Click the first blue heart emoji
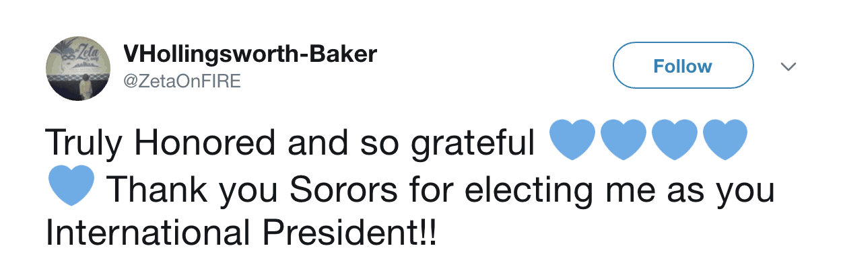The image size is (843, 277). [x=572, y=140]
